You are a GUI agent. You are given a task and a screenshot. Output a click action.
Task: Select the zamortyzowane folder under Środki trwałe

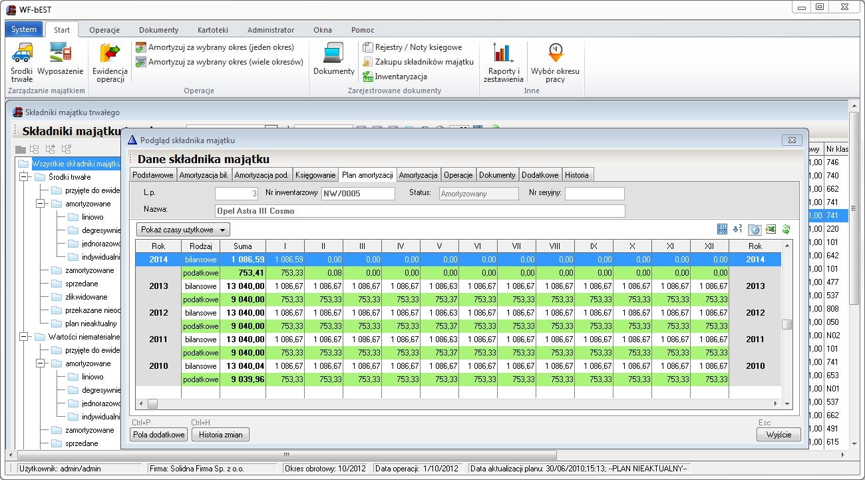(90, 270)
